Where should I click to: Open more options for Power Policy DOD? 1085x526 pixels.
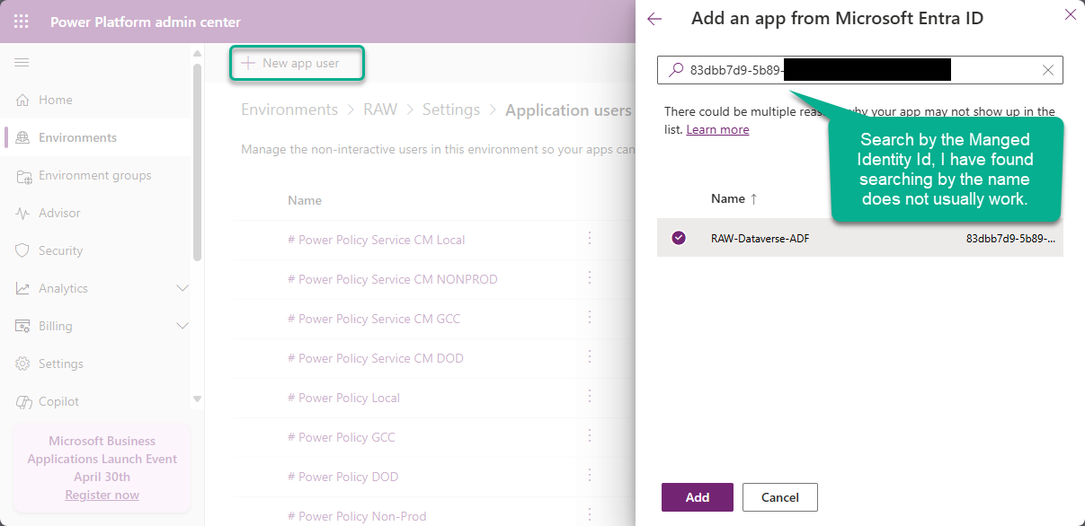point(590,475)
